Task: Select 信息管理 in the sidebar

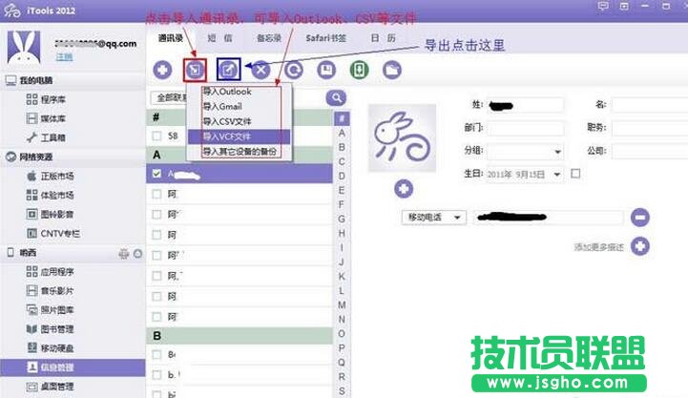Action: [73, 367]
